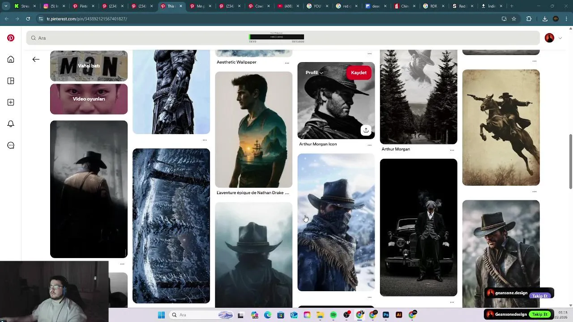Open the metallic armored figure pin image
Viewport: 573px width, 322px height.
click(171, 92)
